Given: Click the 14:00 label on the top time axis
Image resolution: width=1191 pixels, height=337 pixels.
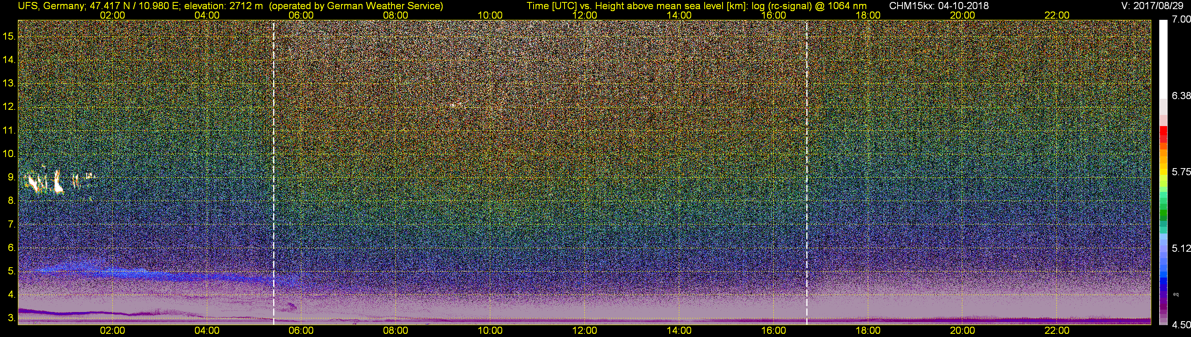Looking at the screenshot, I should (x=679, y=15).
